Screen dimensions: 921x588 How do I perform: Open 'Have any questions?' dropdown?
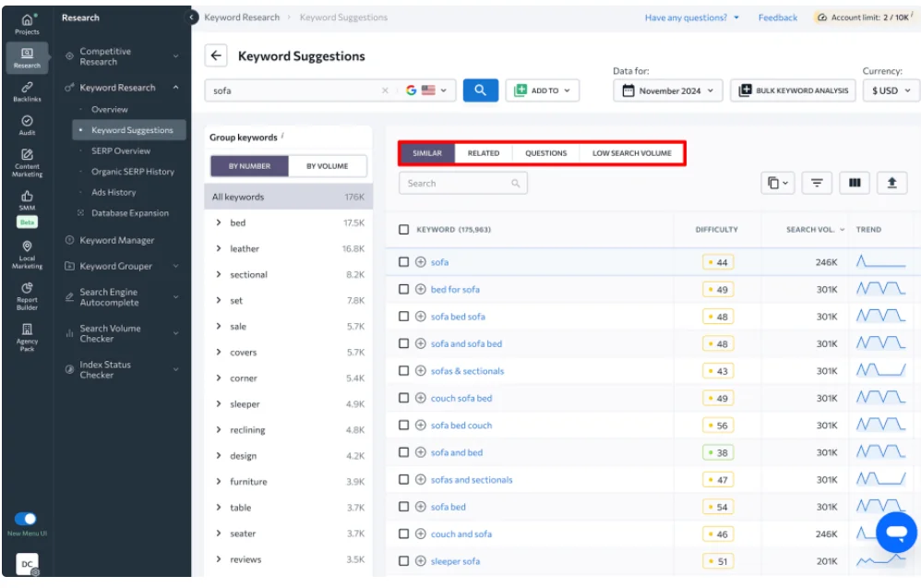point(691,18)
